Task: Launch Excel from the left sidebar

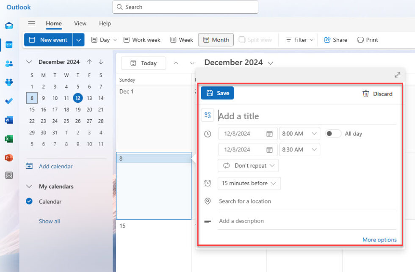Action: (9, 139)
